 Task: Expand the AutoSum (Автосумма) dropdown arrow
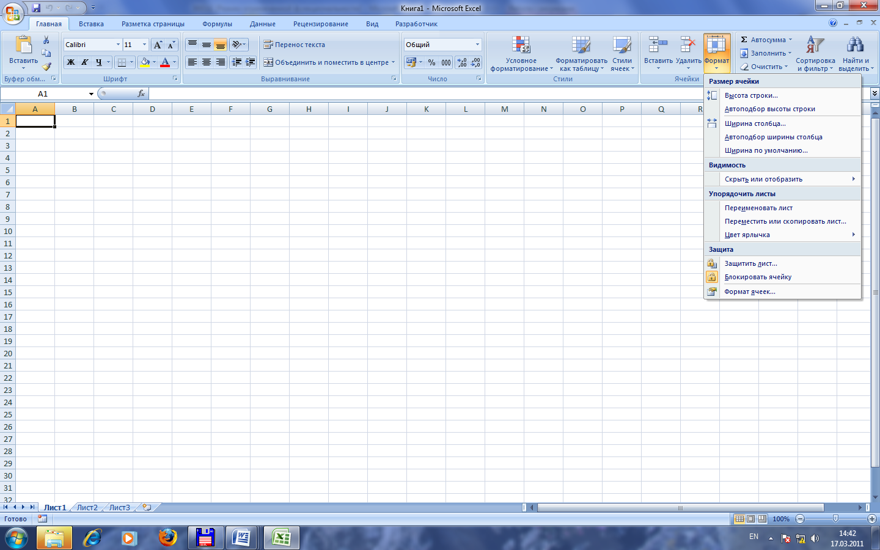click(x=790, y=40)
